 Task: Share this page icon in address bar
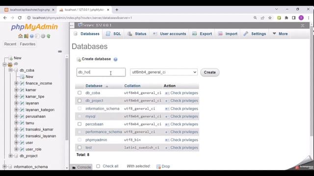pos(262,18)
